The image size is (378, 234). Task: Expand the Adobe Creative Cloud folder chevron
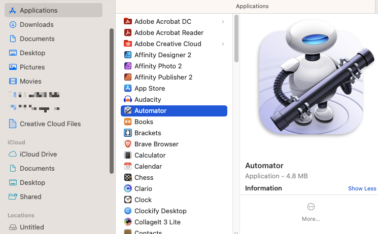223,44
